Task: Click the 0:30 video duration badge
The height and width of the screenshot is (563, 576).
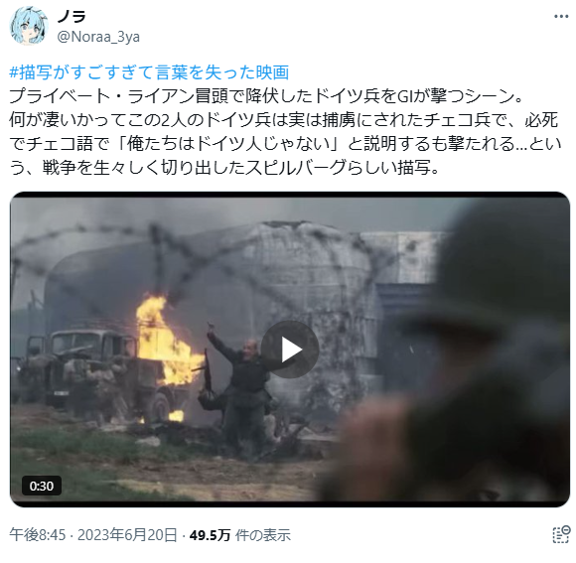Action: [42, 486]
